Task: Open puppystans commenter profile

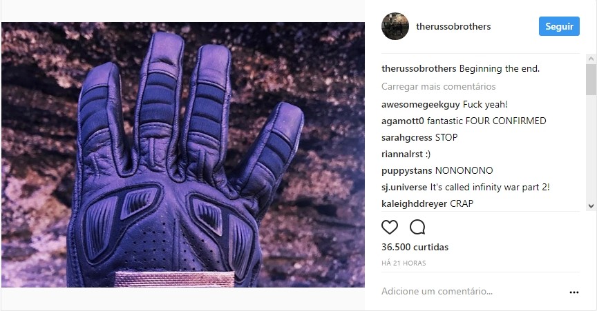Action: [x=406, y=171]
